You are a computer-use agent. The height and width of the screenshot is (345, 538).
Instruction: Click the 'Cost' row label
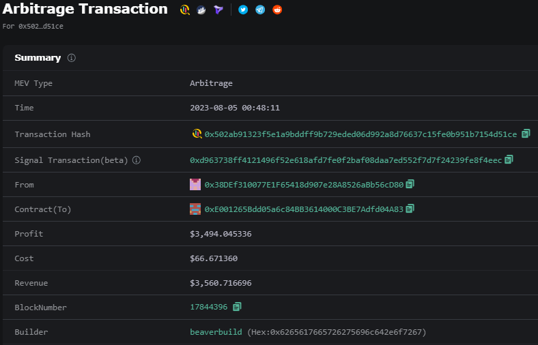[24, 258]
